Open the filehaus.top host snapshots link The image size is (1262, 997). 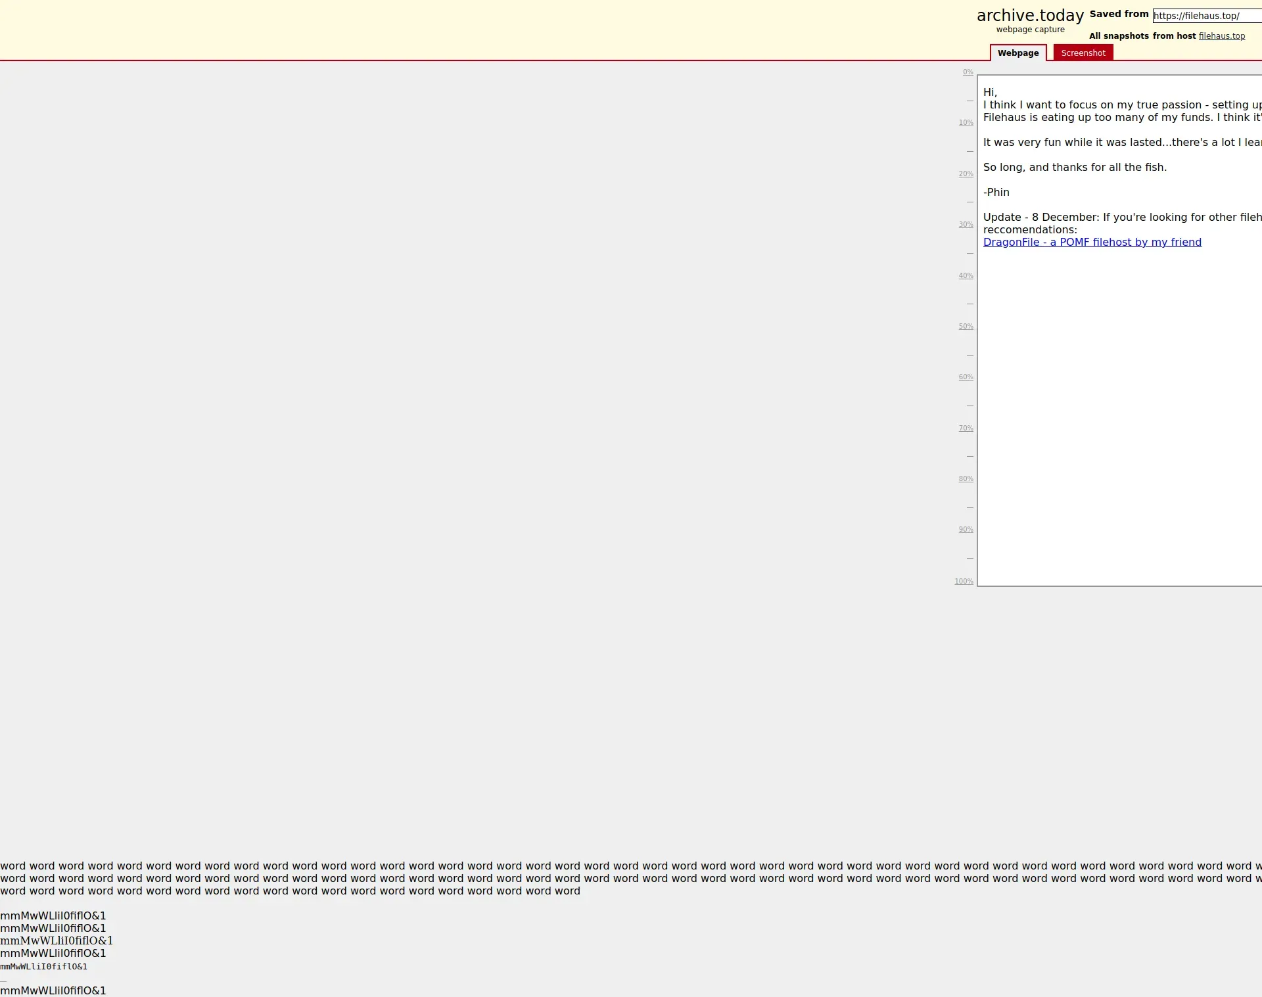click(1221, 36)
